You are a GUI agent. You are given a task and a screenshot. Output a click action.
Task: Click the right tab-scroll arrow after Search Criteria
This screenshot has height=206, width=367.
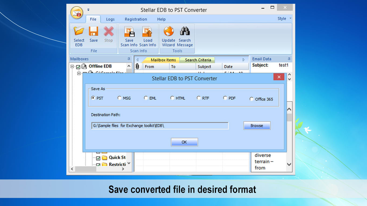[244, 60]
